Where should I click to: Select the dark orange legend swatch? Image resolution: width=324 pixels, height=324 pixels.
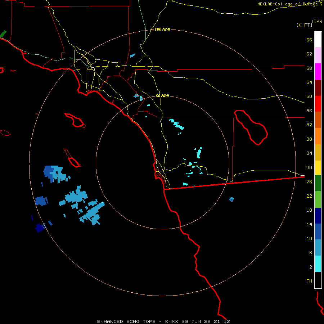click(x=318, y=120)
